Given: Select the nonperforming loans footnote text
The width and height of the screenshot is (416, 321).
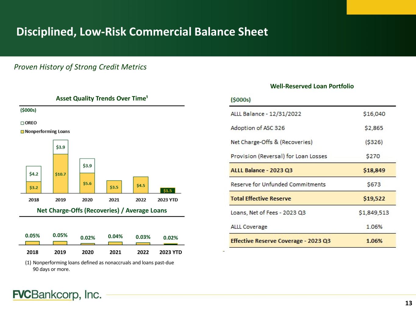Looking at the screenshot, I should point(100,266).
